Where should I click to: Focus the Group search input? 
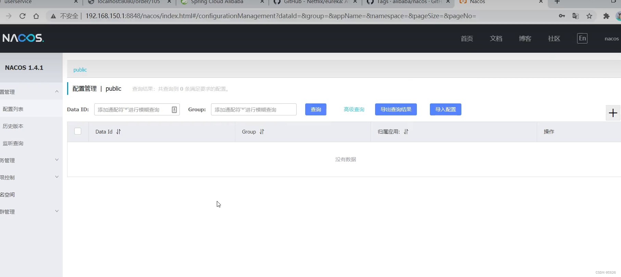pyautogui.click(x=254, y=110)
